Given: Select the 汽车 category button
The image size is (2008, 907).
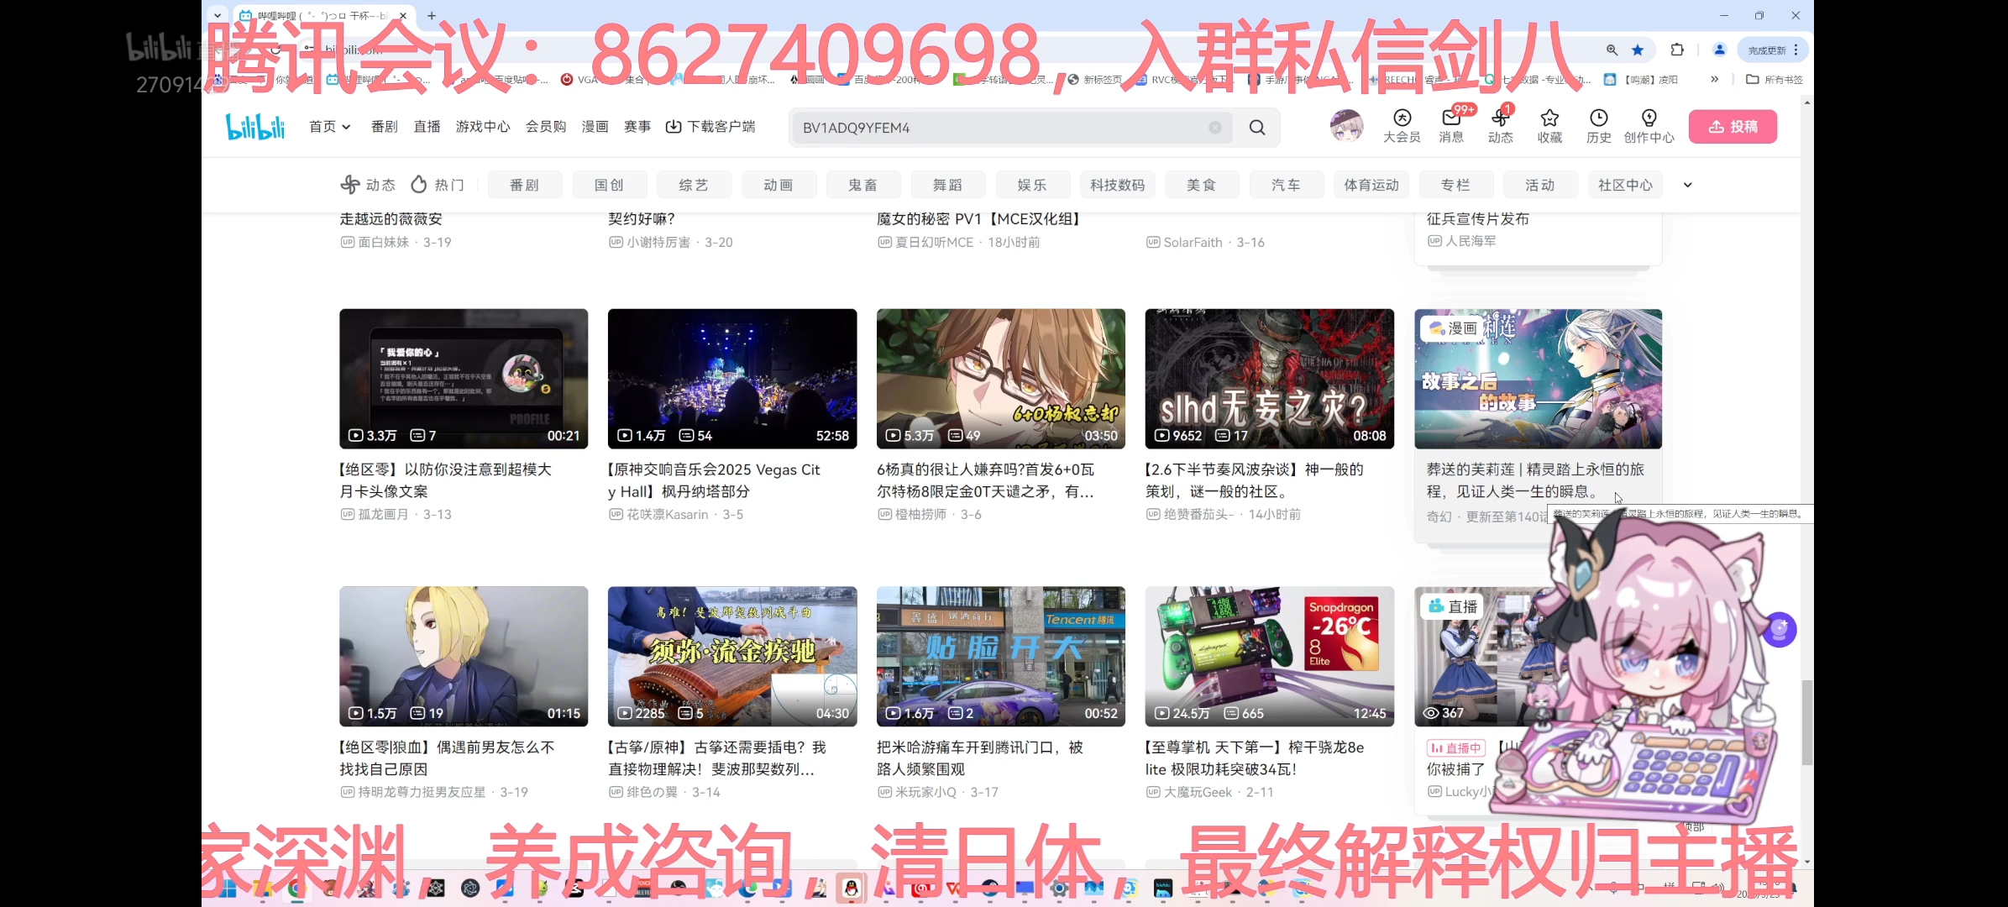Looking at the screenshot, I should (1287, 185).
